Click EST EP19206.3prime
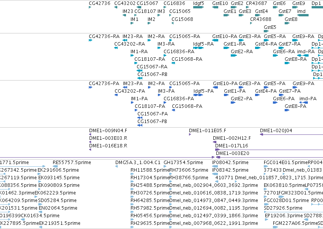 click(284, 216)
